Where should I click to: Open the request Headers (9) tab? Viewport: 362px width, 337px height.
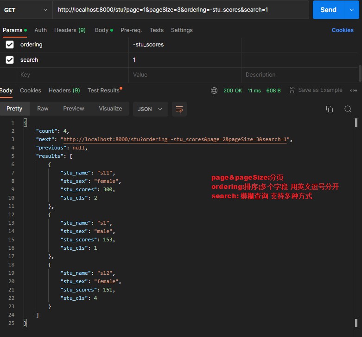tap(70, 30)
